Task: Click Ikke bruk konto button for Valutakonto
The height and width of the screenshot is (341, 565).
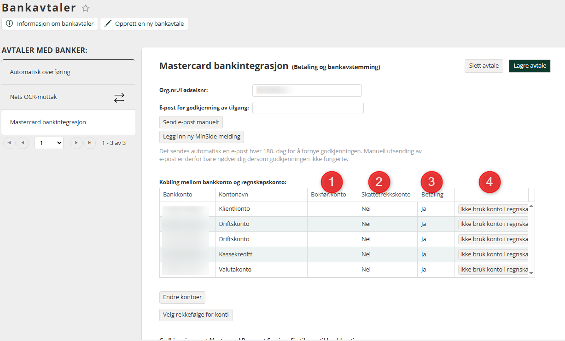Action: [x=493, y=270]
